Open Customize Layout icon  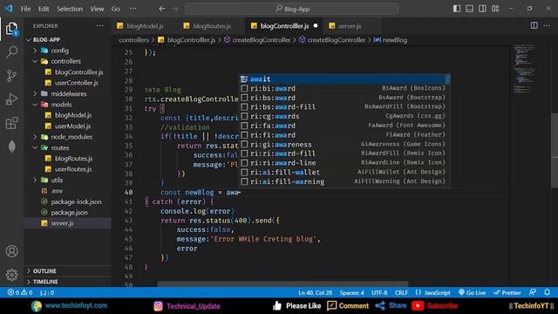(495, 9)
